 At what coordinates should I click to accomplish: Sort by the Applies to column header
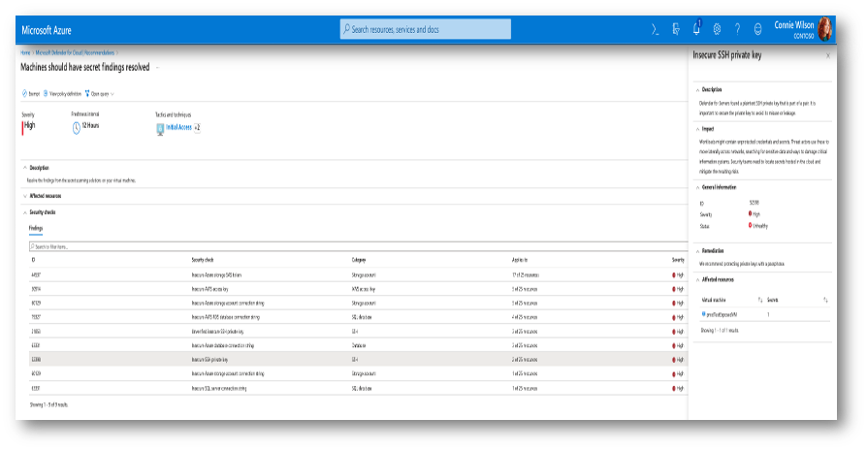click(x=520, y=260)
